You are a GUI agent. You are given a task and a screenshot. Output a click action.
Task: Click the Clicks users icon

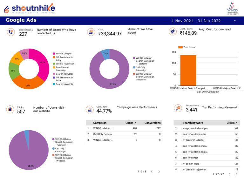pyautogui.click(x=10, y=110)
